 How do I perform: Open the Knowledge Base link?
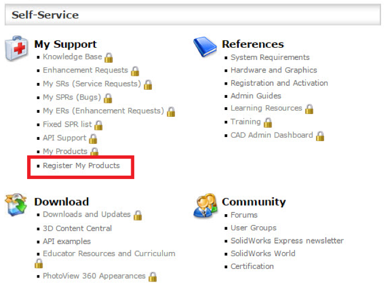point(72,57)
